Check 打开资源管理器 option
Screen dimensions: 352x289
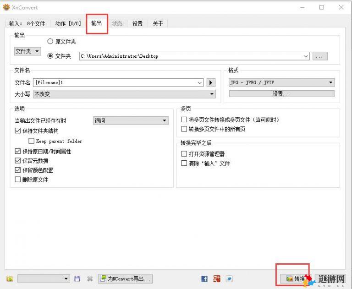(x=184, y=154)
